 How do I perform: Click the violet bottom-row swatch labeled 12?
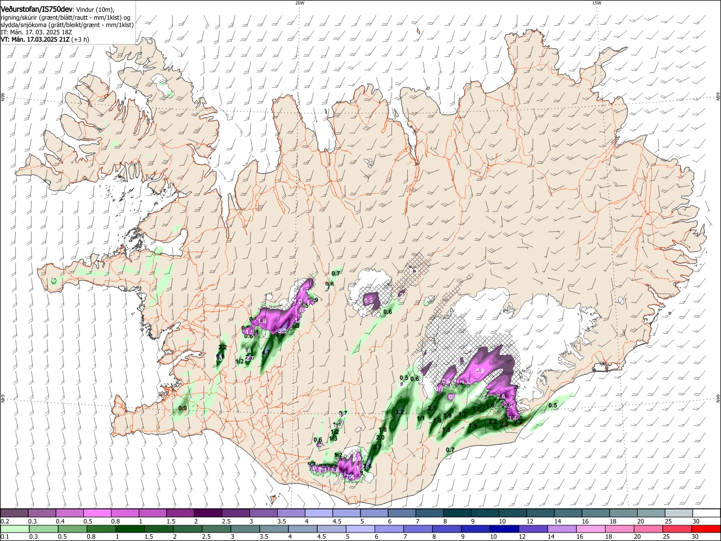tap(533, 529)
